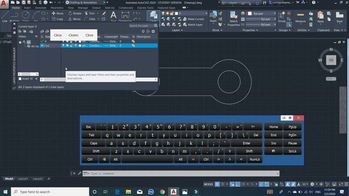The image size is (349, 196).
Task: Open the Manage ribbon tab
Action: pos(83,8)
